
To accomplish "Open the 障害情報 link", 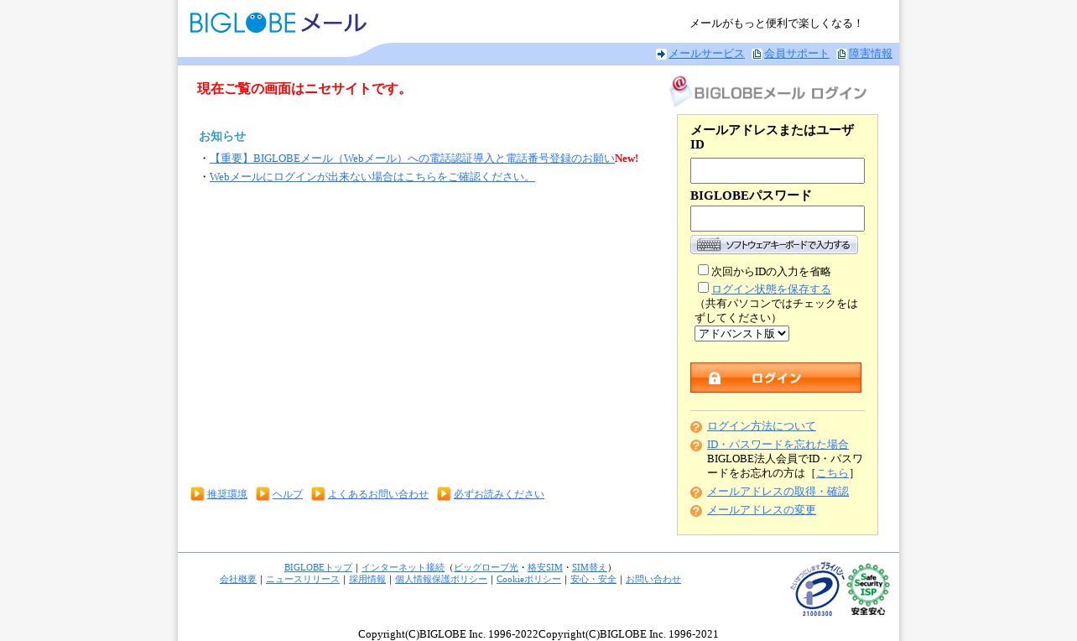I will pos(871,54).
